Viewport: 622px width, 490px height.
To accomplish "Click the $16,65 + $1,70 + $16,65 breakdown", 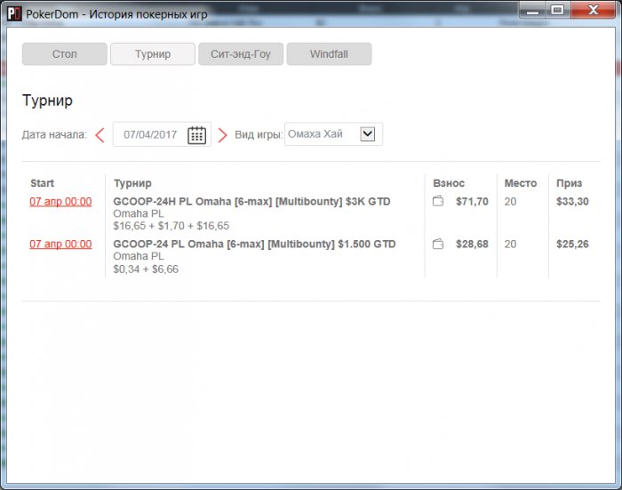I will point(171,226).
